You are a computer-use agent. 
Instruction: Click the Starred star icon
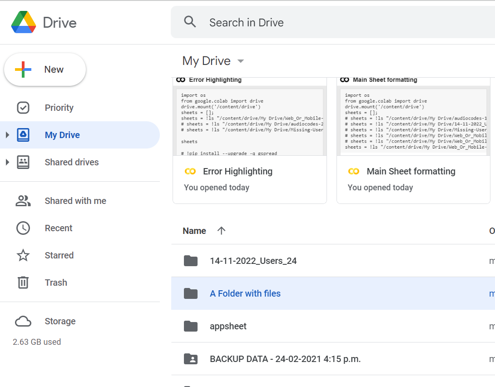pos(23,255)
